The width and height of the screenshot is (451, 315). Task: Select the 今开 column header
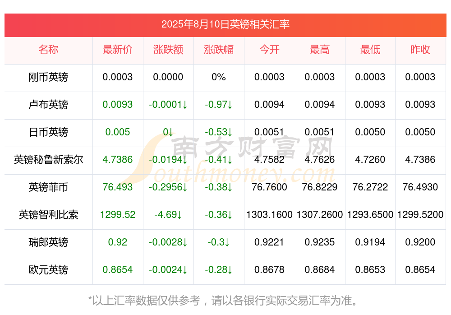pos(269,50)
